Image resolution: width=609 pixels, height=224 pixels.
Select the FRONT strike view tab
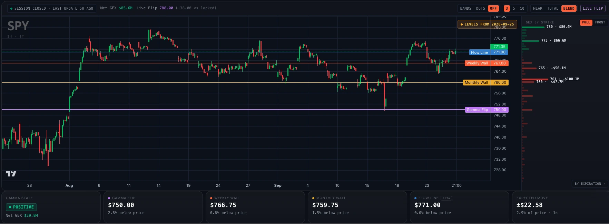pos(600,22)
